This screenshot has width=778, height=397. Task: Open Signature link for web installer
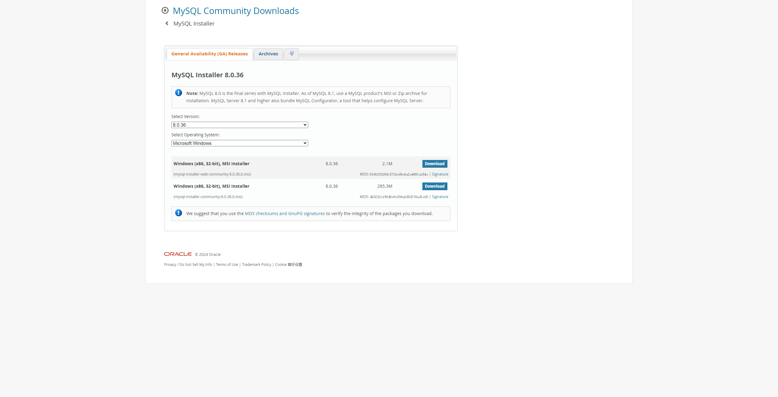pos(440,174)
